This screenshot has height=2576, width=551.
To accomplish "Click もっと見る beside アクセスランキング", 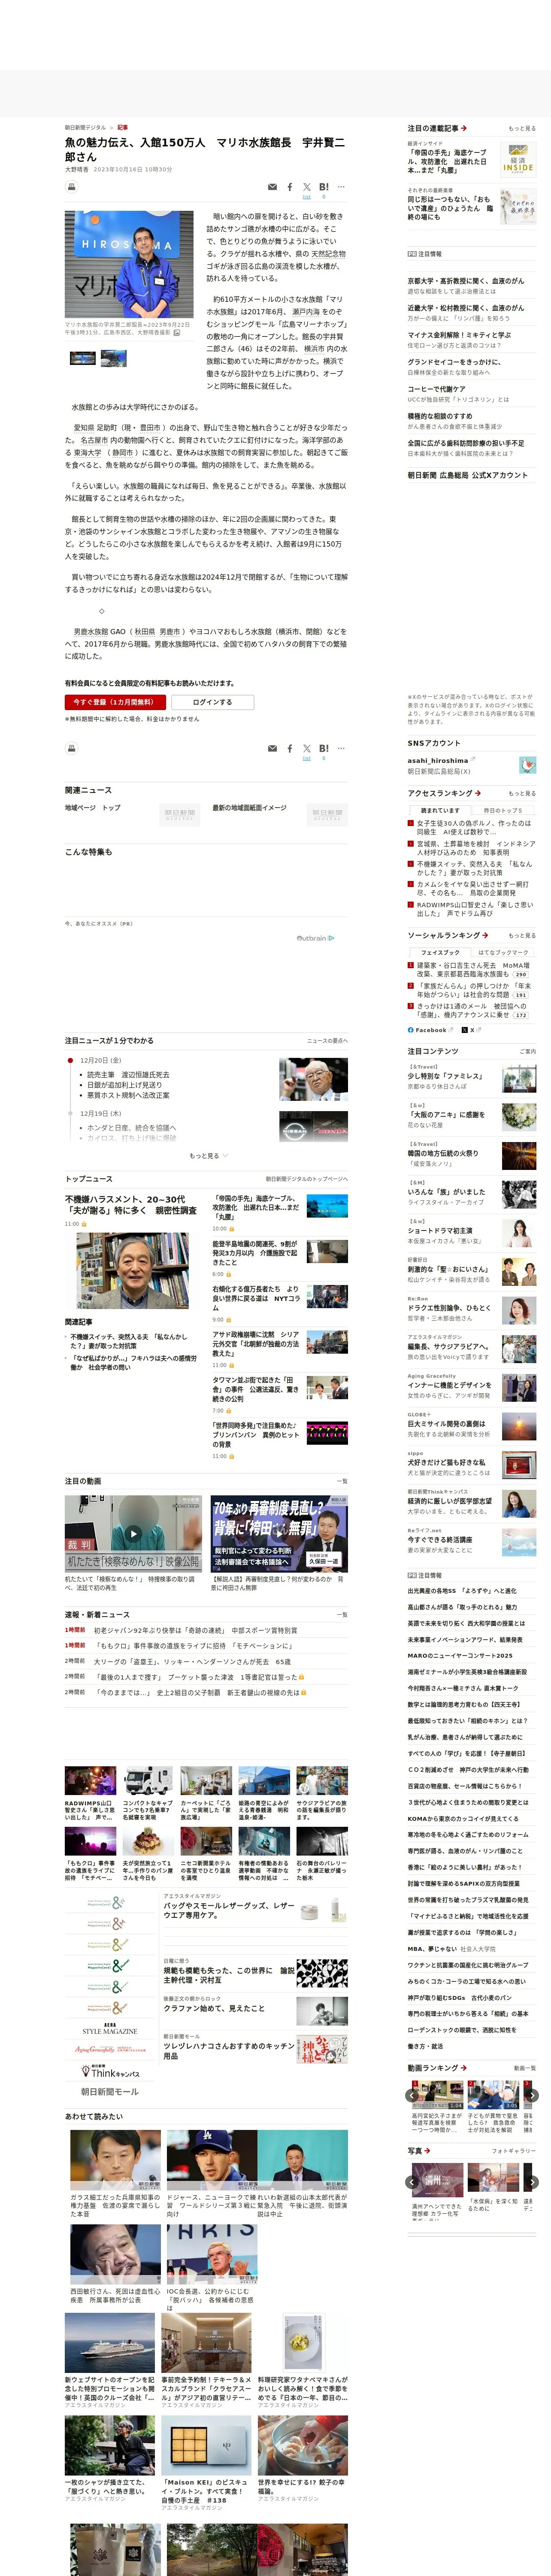I will tap(522, 793).
